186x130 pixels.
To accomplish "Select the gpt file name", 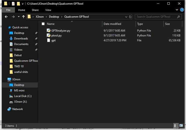I will [x=53, y=41].
